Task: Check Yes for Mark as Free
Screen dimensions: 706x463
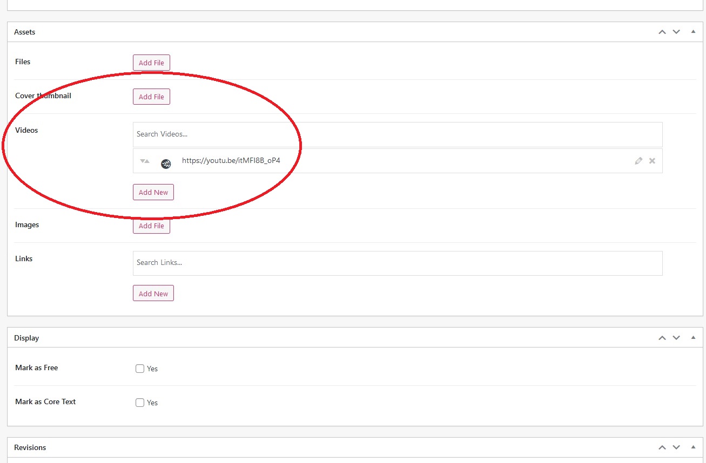Action: 139,369
